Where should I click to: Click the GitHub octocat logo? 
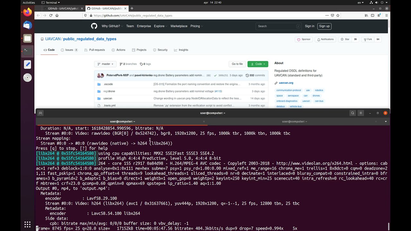(x=94, y=26)
